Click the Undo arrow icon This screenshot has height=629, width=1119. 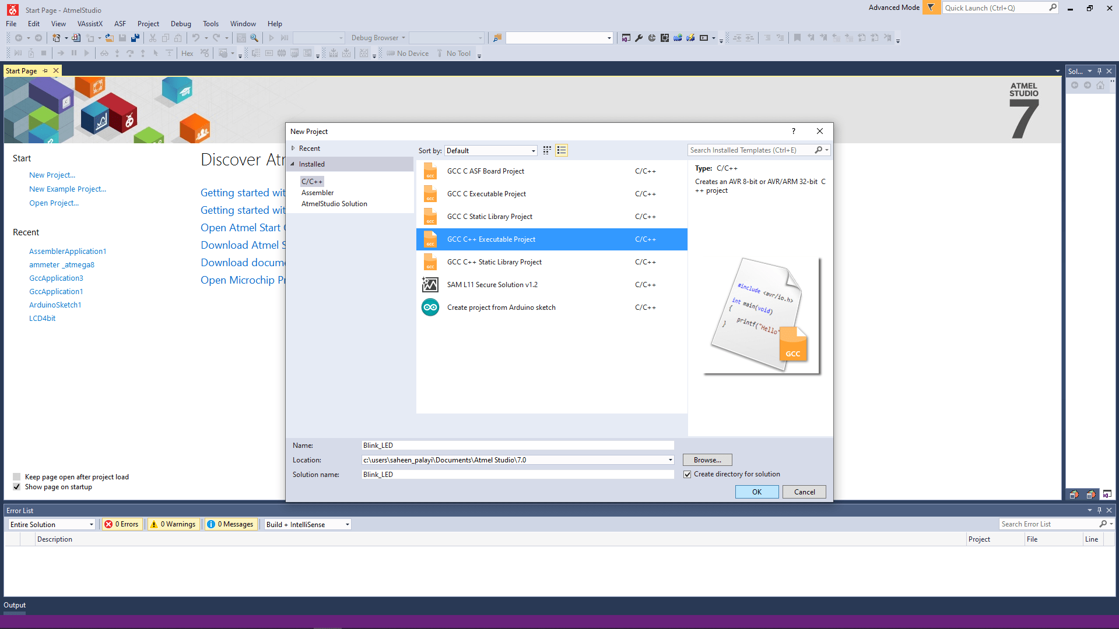pos(196,38)
